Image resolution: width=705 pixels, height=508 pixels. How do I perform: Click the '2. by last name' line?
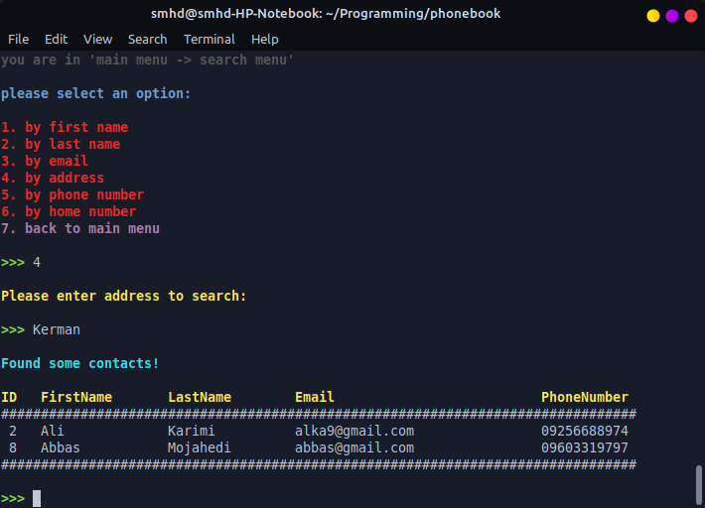click(x=61, y=144)
